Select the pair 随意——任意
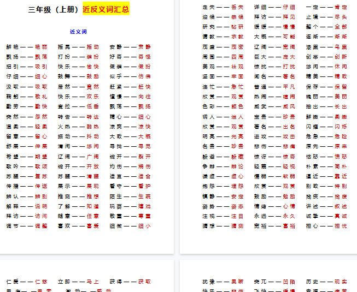 point(78,216)
